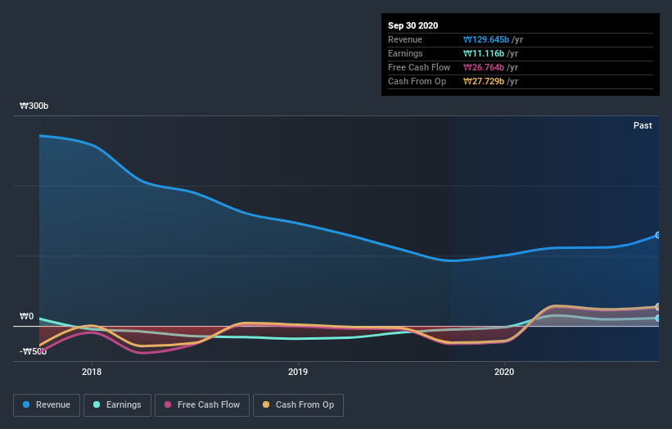Click the ₩26.764b free cash flow value
Viewport: 672px width, 429px height.
[x=484, y=68]
